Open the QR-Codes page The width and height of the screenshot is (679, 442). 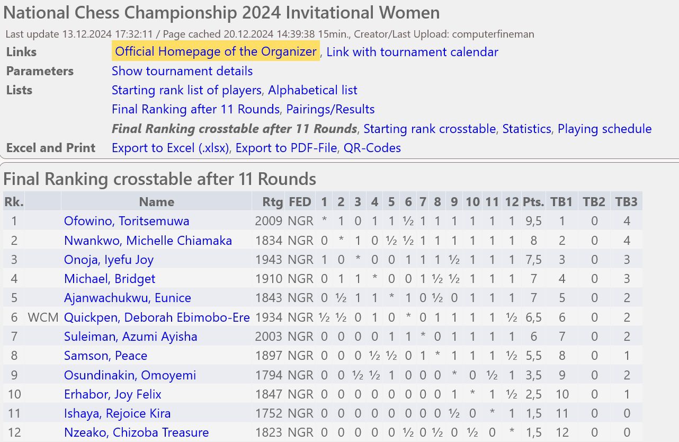pyautogui.click(x=372, y=148)
